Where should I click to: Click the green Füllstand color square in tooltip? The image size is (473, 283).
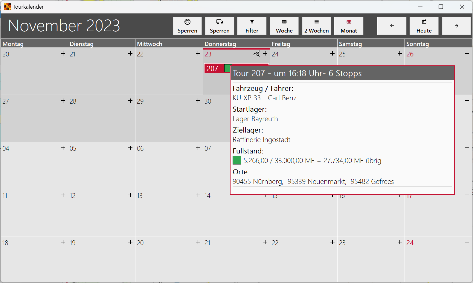(x=237, y=160)
